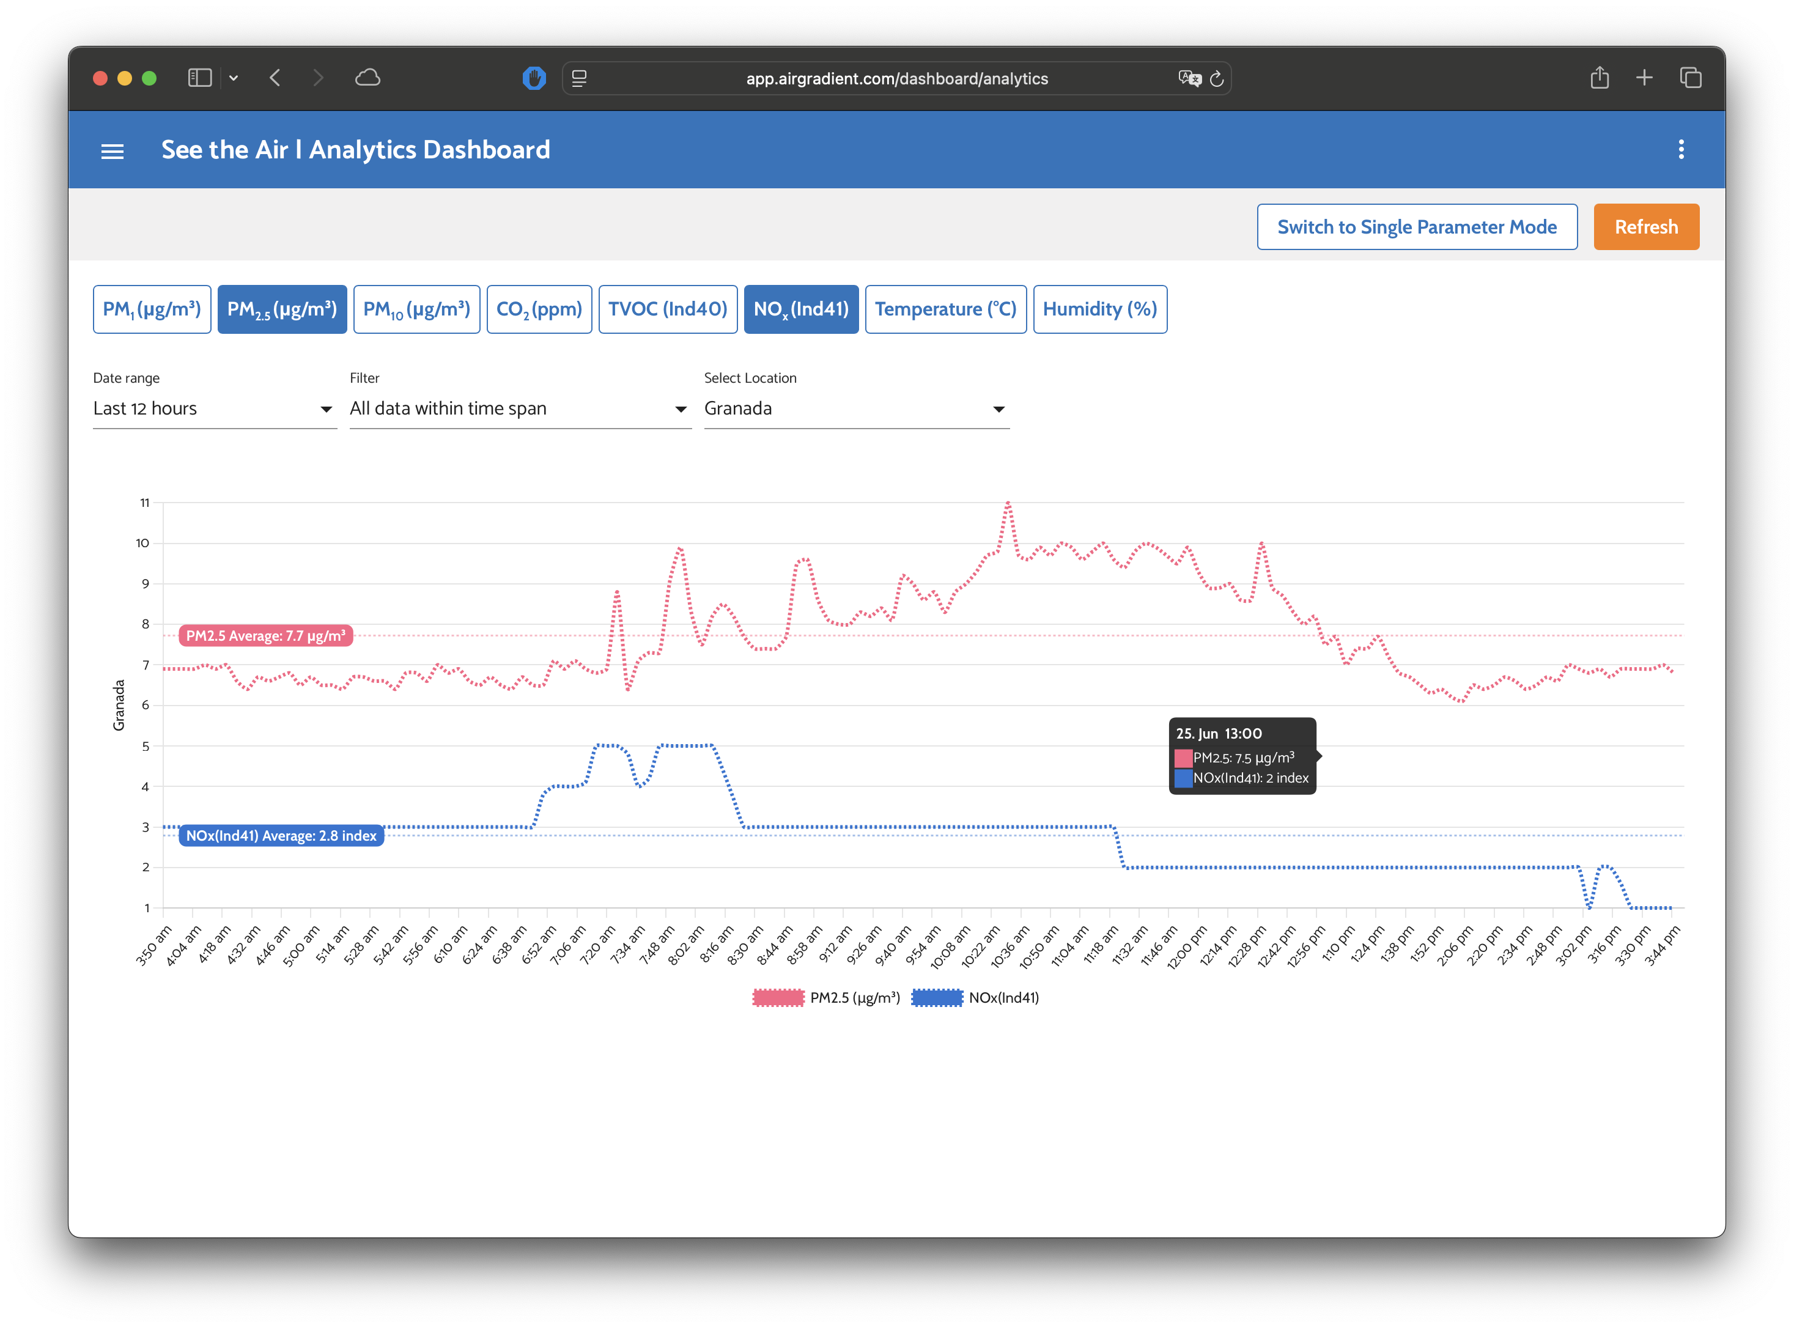Viewport: 1794px width, 1328px height.
Task: Click the iCloud tabs cloud icon
Action: (x=367, y=78)
